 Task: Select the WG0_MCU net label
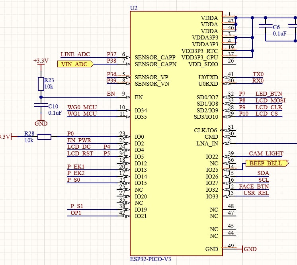(x=82, y=107)
